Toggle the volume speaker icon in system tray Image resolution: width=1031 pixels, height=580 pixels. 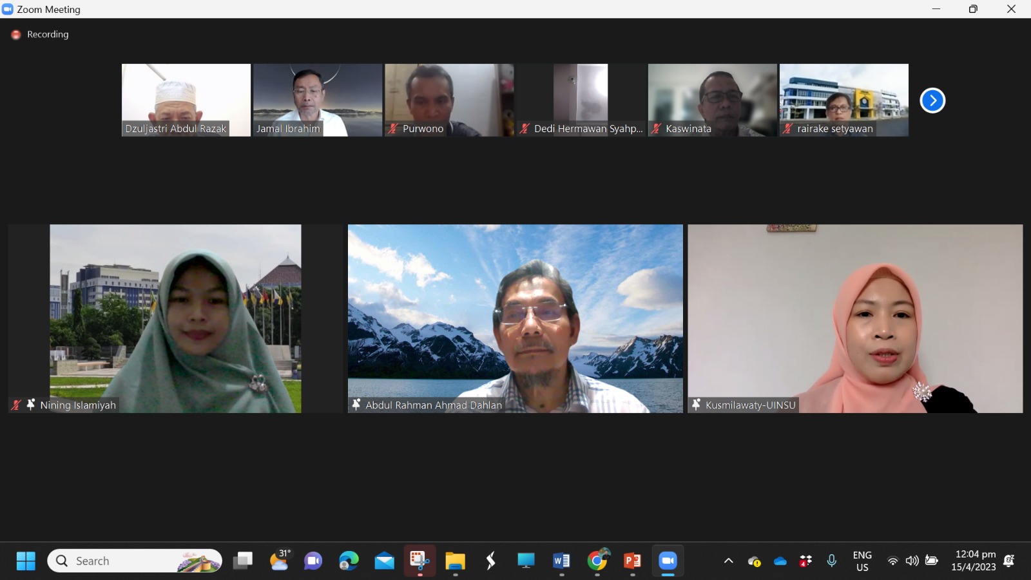(x=912, y=561)
